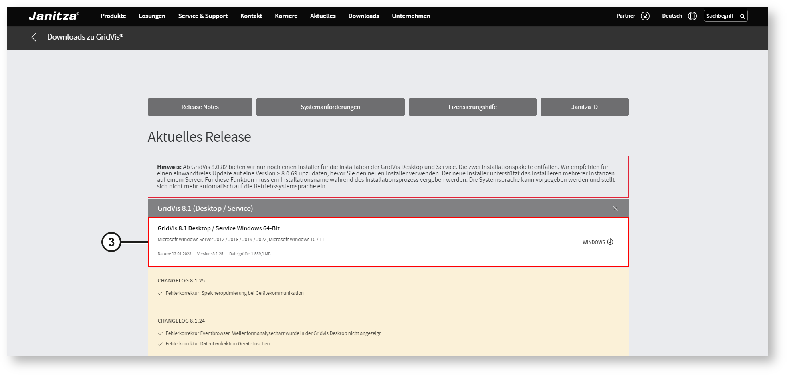
Task: Go back using the left chevron arrow
Action: pos(34,37)
